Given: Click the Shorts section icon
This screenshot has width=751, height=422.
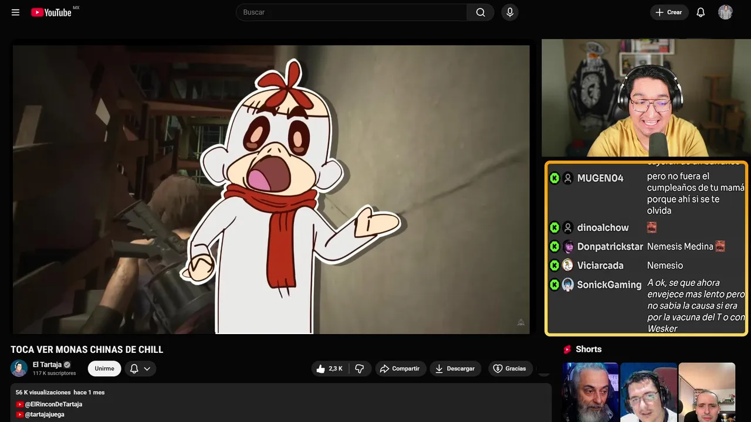Looking at the screenshot, I should click(x=567, y=349).
